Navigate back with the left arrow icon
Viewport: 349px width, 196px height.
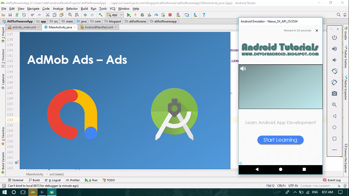click(85, 15)
